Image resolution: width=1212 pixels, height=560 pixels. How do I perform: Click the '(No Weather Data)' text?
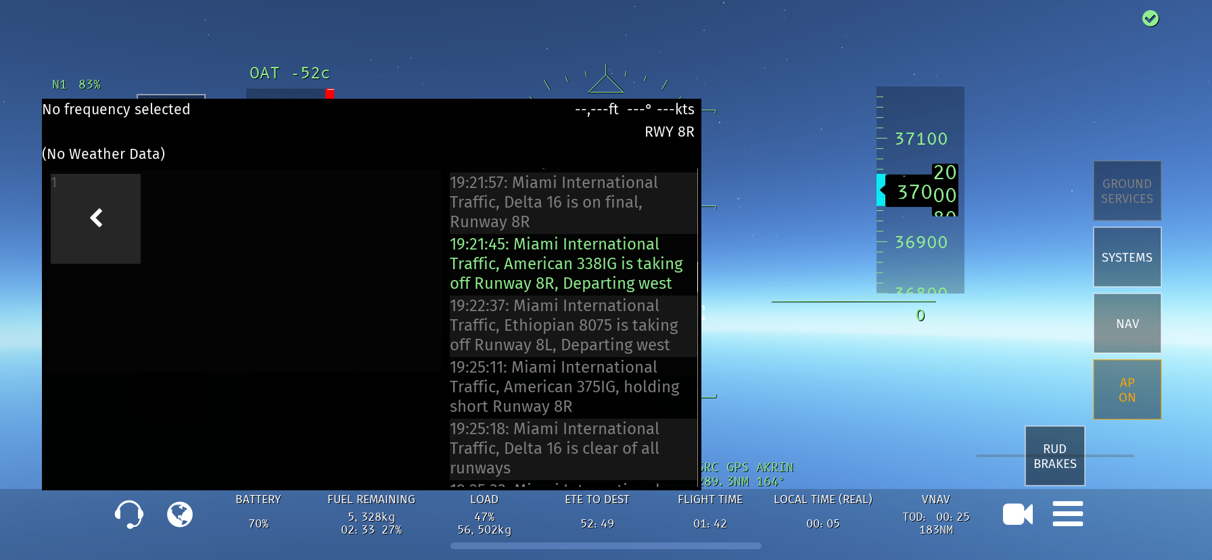tap(103, 154)
